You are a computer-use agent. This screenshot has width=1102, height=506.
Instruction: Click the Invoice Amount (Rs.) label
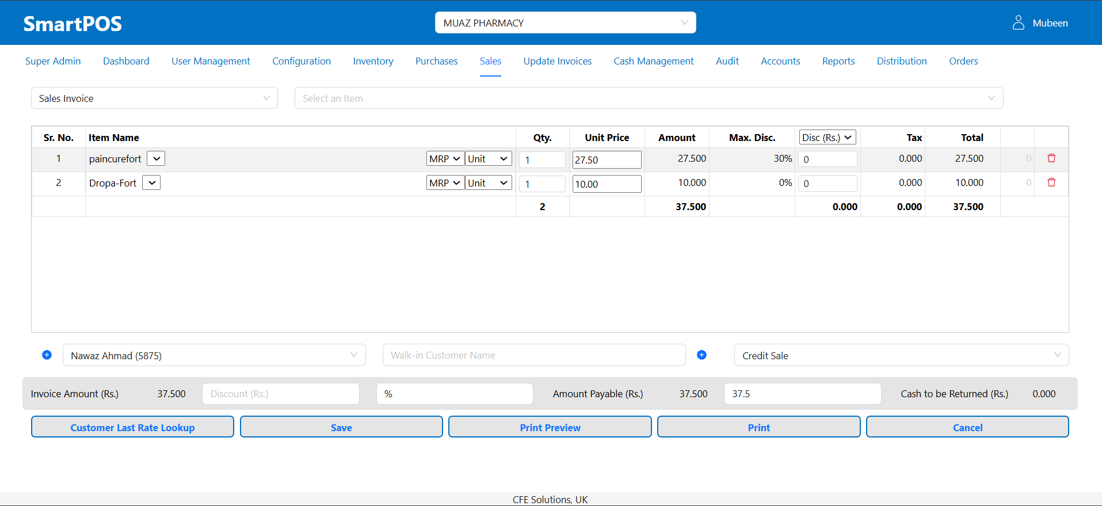(75, 394)
